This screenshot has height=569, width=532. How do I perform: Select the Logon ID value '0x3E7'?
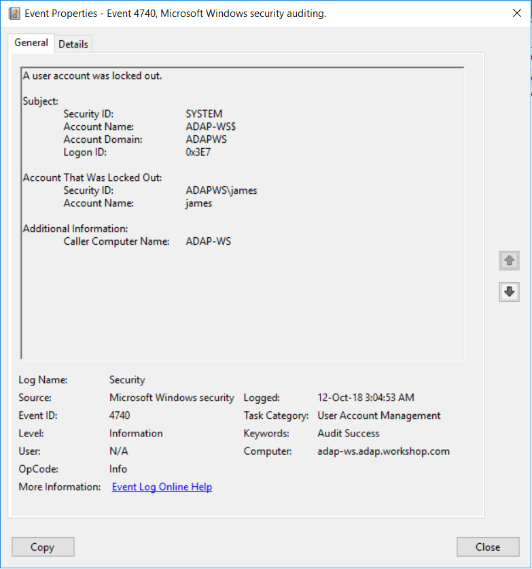(198, 152)
